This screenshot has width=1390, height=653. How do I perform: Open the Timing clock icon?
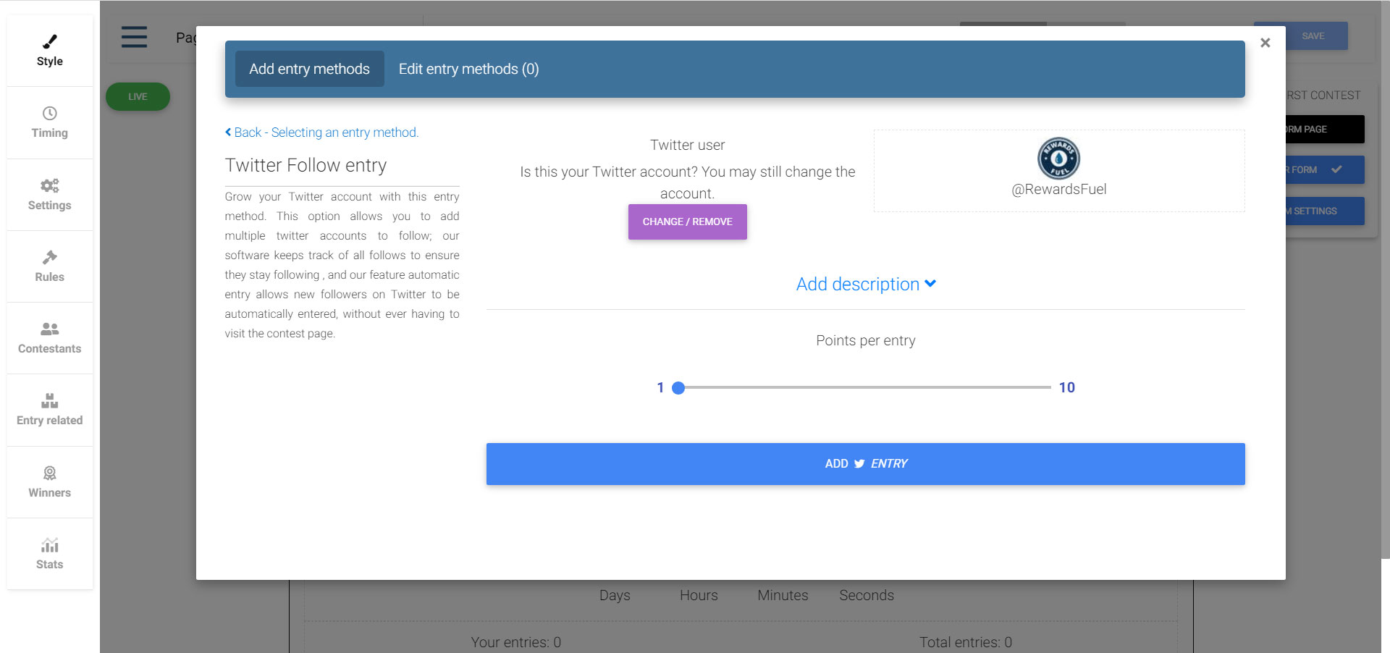pyautogui.click(x=49, y=113)
